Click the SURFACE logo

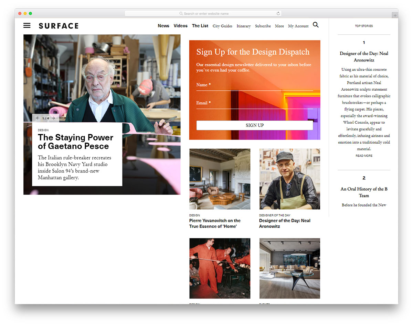(59, 26)
